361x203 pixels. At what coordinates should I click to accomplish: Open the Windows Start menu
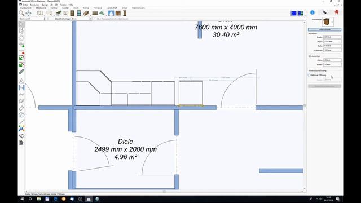tap(22, 199)
